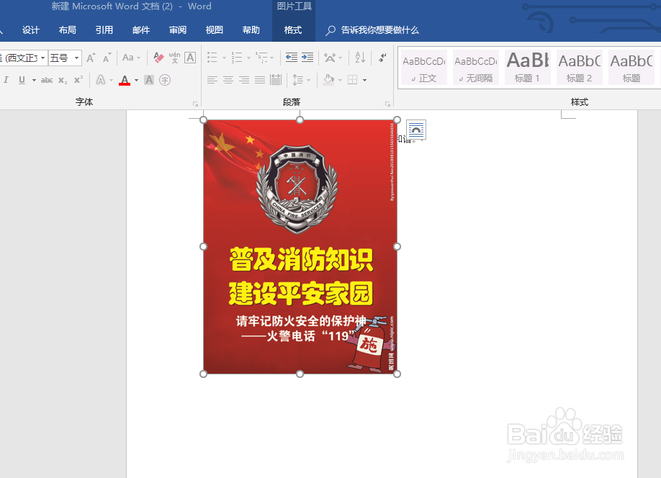Apply 正文 style

tap(424, 68)
